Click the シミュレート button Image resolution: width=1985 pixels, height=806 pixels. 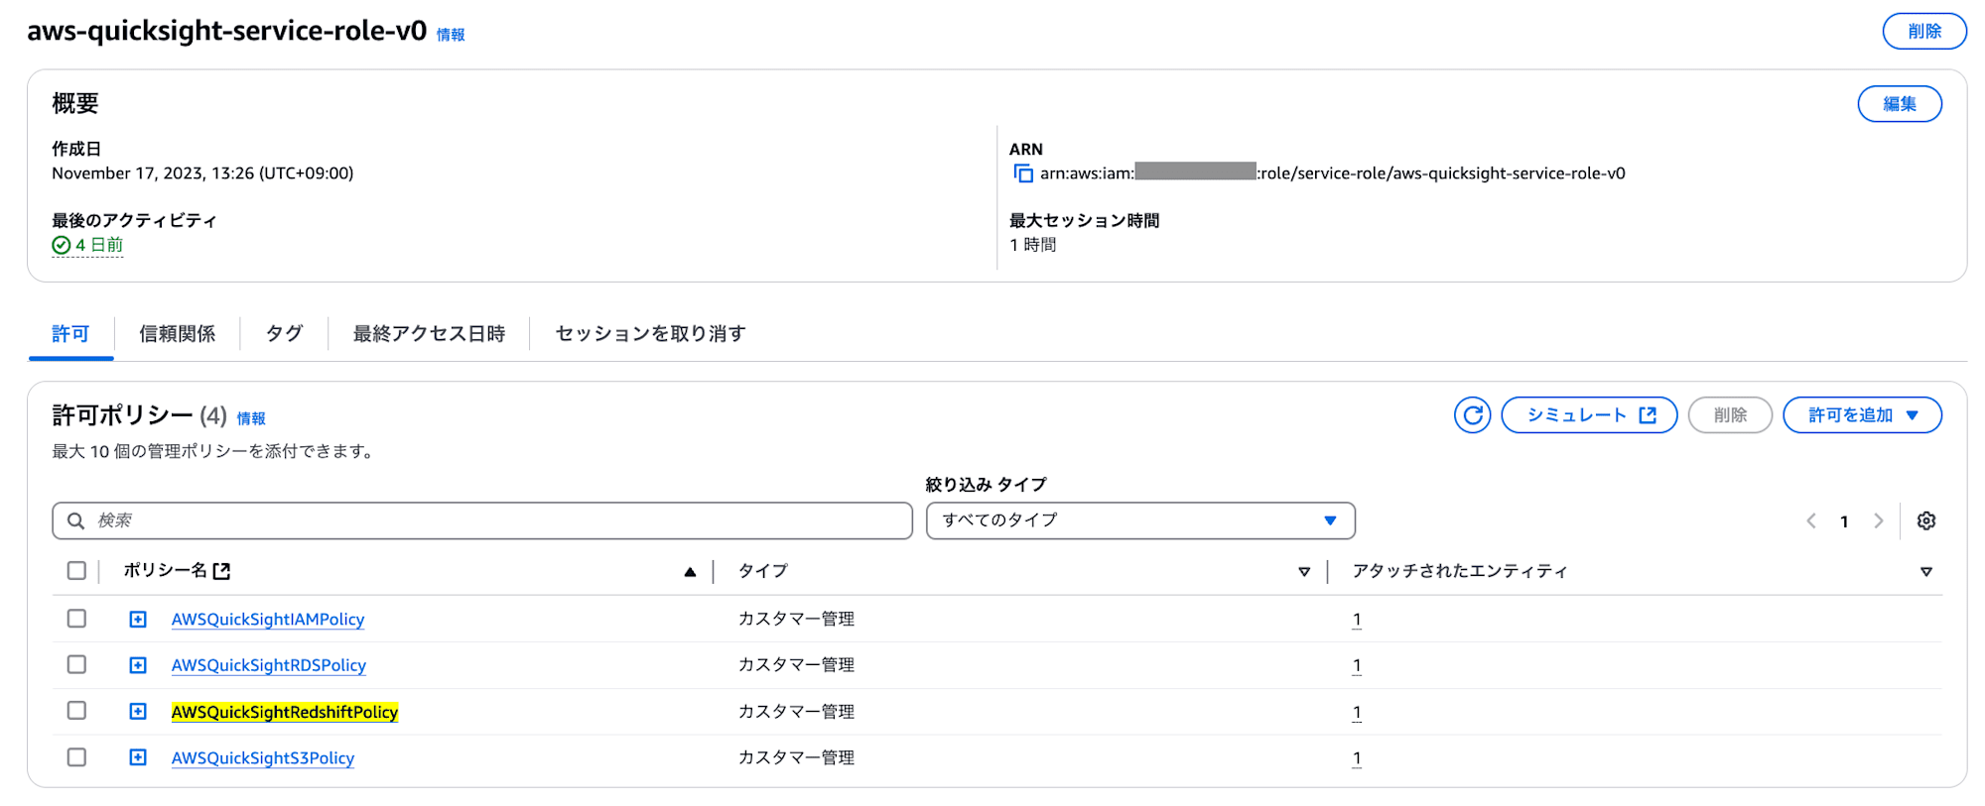1589,415
